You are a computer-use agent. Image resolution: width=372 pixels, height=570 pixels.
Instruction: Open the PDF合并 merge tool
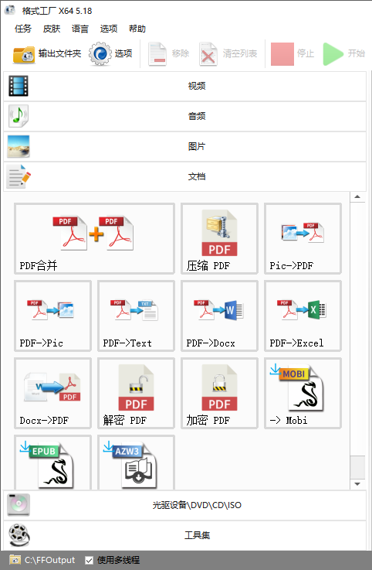click(x=94, y=238)
